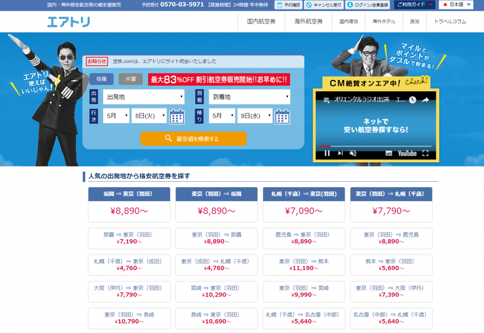Add video to Watch Later
The height and width of the screenshot is (333, 484).
click(x=413, y=100)
